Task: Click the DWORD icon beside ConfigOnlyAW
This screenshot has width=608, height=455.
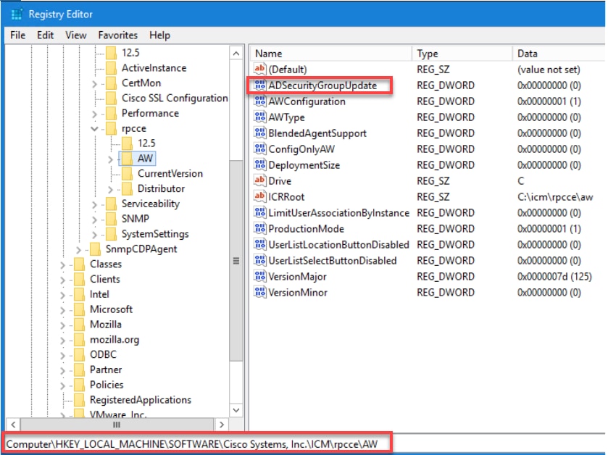Action: tap(260, 149)
